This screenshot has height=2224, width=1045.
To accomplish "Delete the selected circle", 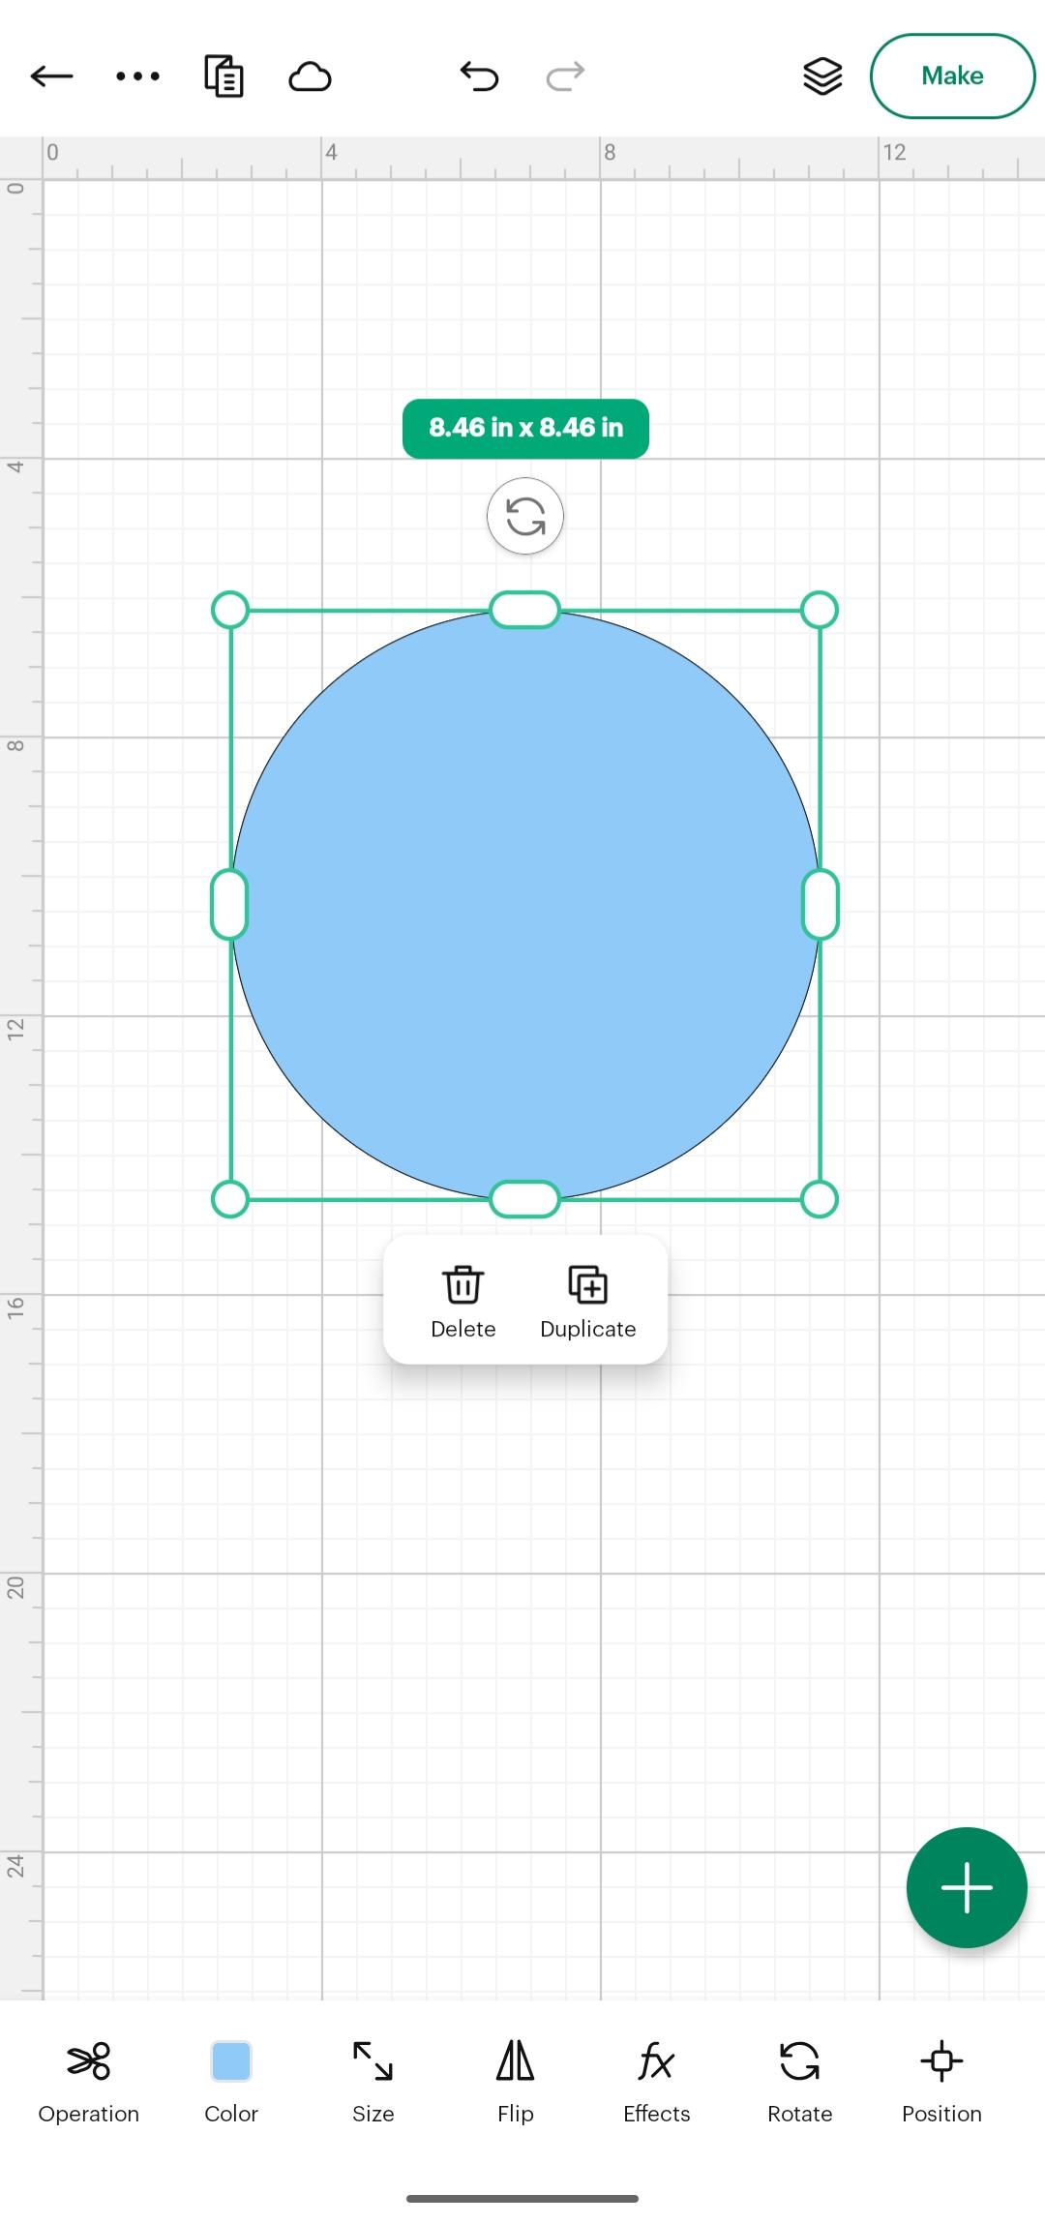I will (x=463, y=1302).
